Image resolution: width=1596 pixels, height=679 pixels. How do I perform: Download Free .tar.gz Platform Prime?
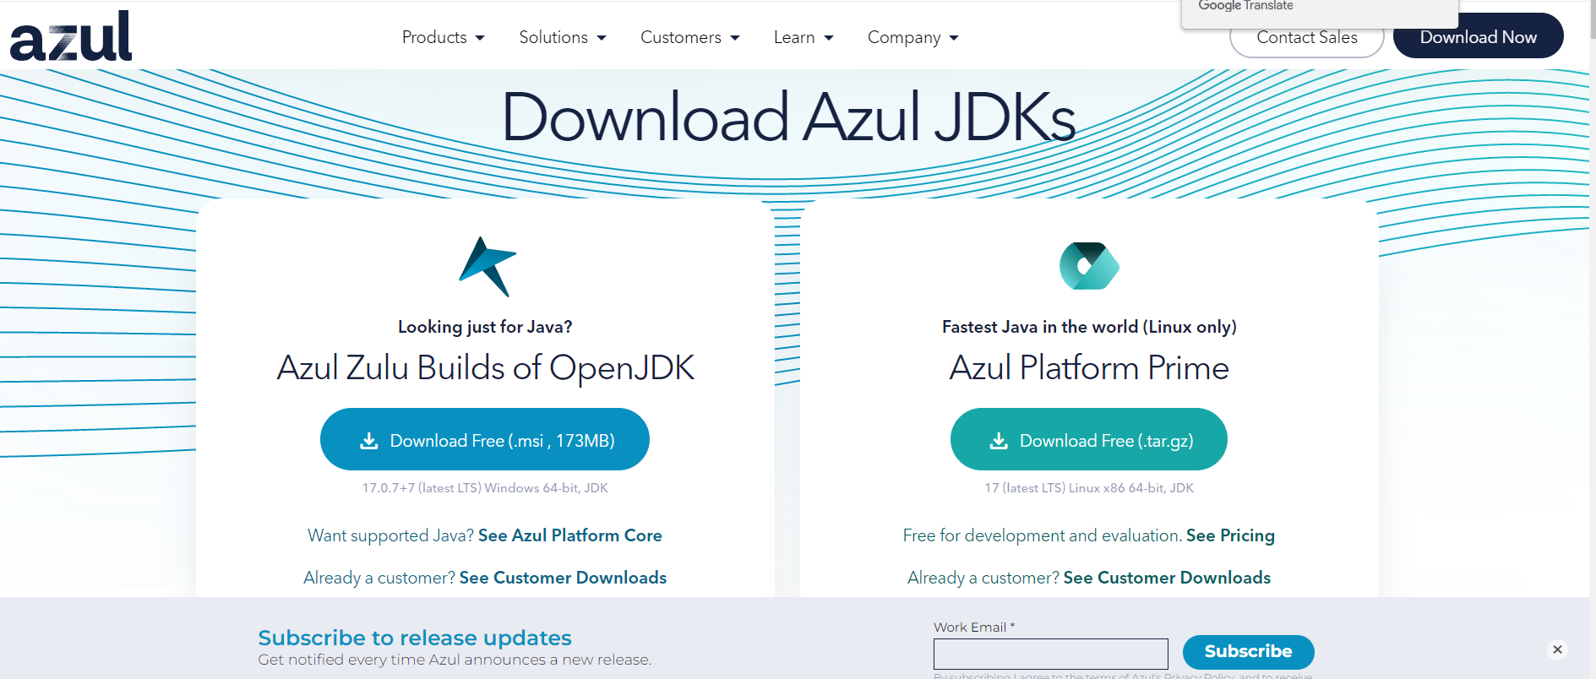pos(1089,439)
